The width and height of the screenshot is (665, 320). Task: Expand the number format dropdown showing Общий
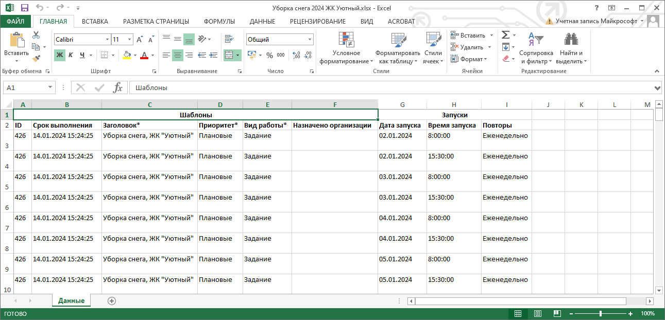[310, 40]
